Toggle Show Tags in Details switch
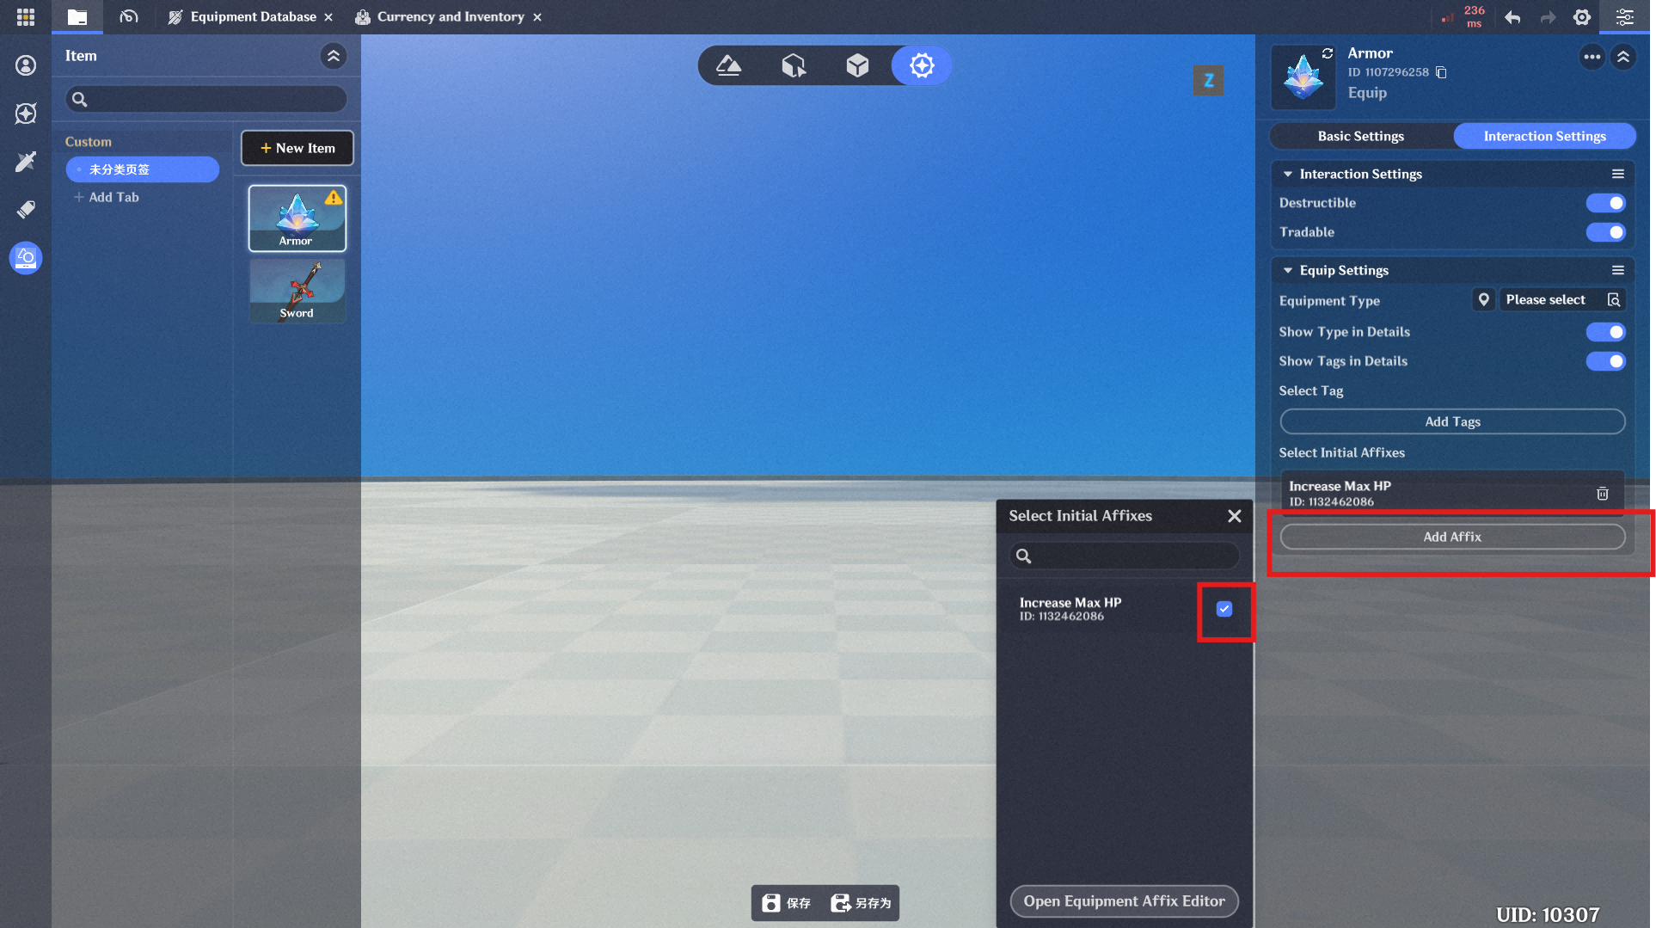Image resolution: width=1656 pixels, height=928 pixels. (x=1605, y=361)
